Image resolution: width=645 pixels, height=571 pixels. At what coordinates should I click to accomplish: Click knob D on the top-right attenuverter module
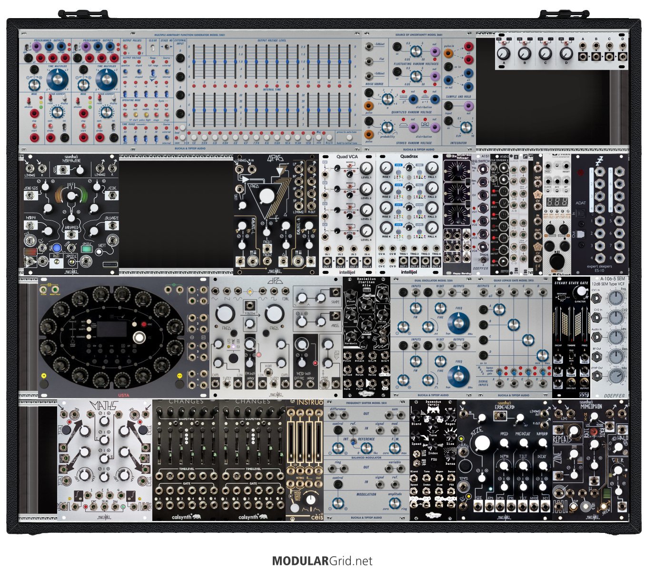point(566,53)
